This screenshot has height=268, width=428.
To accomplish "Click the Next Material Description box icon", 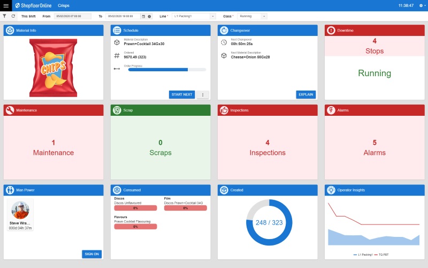I will pyautogui.click(x=224, y=56).
